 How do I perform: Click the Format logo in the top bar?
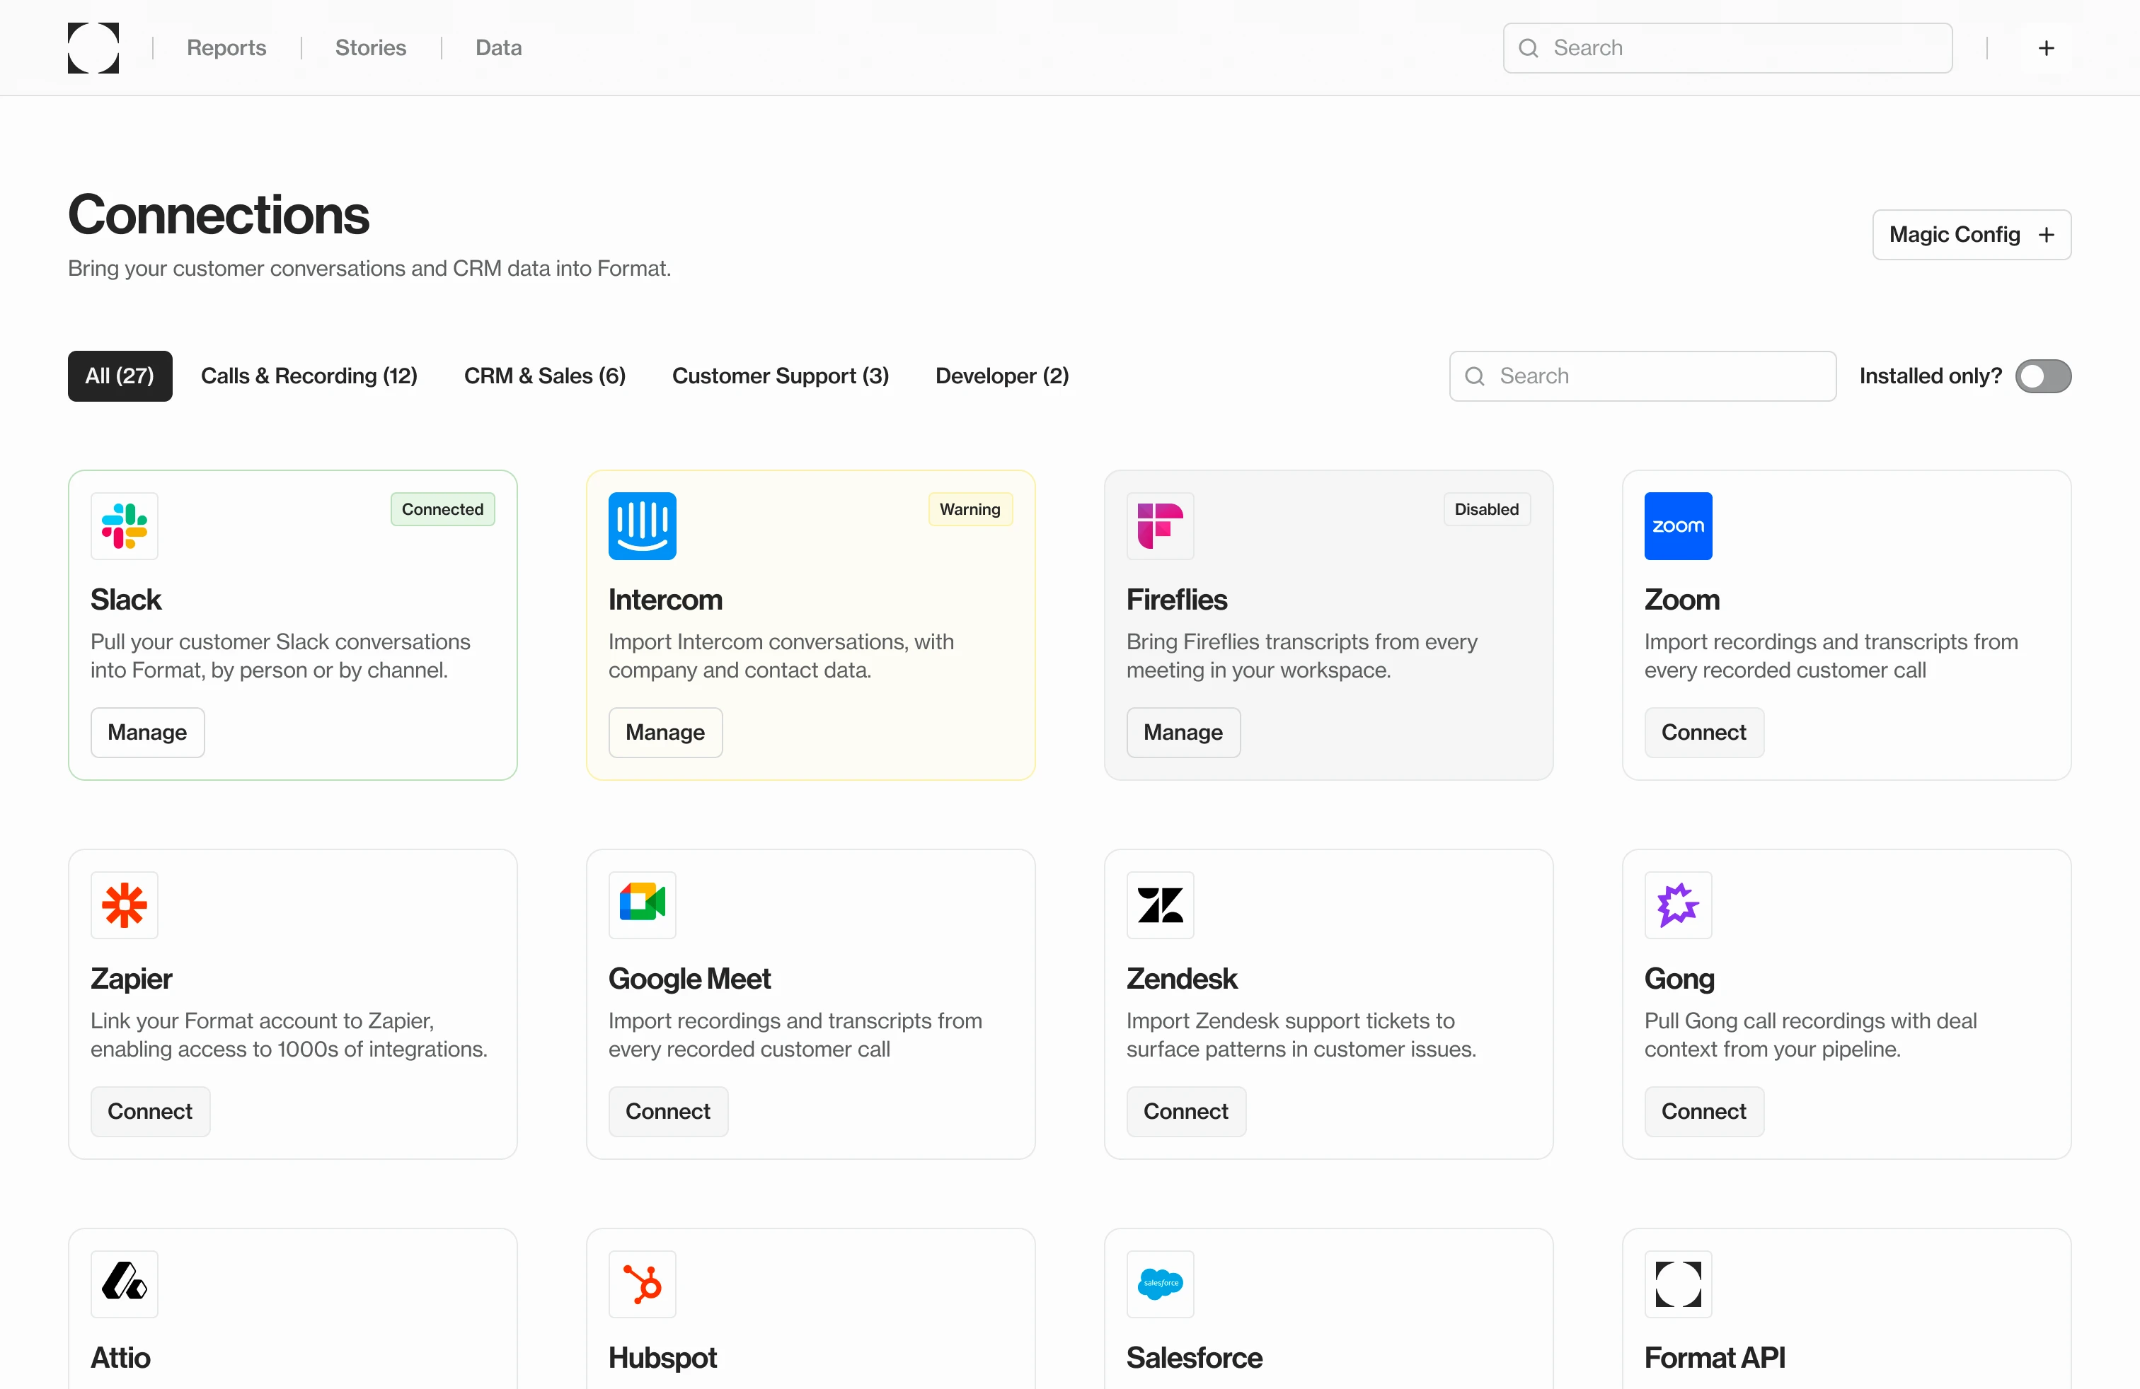pos(93,47)
